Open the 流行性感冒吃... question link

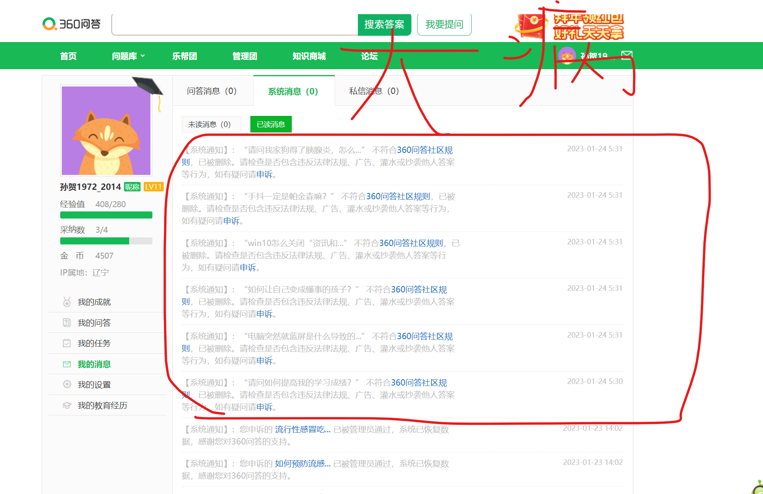302,430
